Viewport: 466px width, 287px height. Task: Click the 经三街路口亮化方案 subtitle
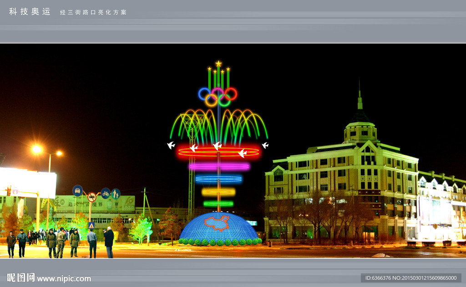click(93, 12)
